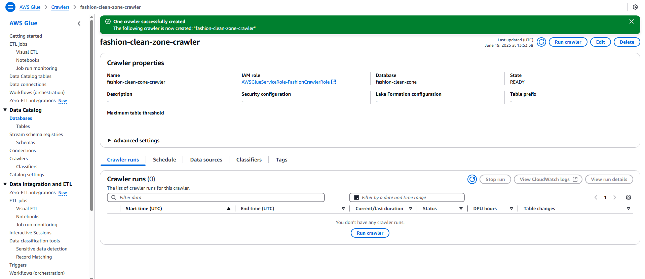Screen dimensions: 645x279
Task: Focus the Filter data search field
Action: (216, 197)
